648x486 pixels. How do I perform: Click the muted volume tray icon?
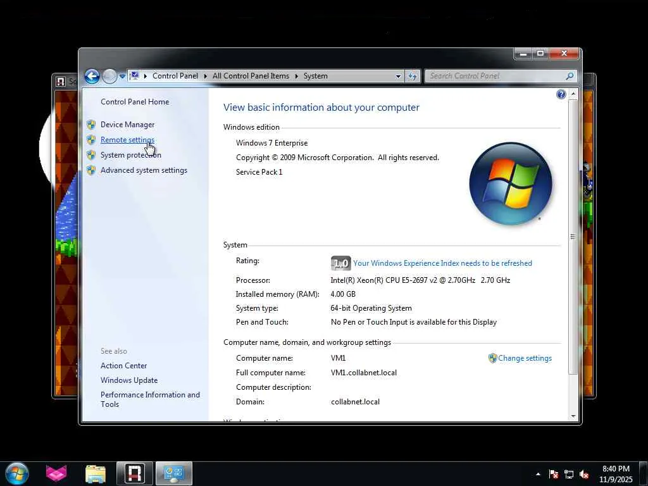(584, 474)
